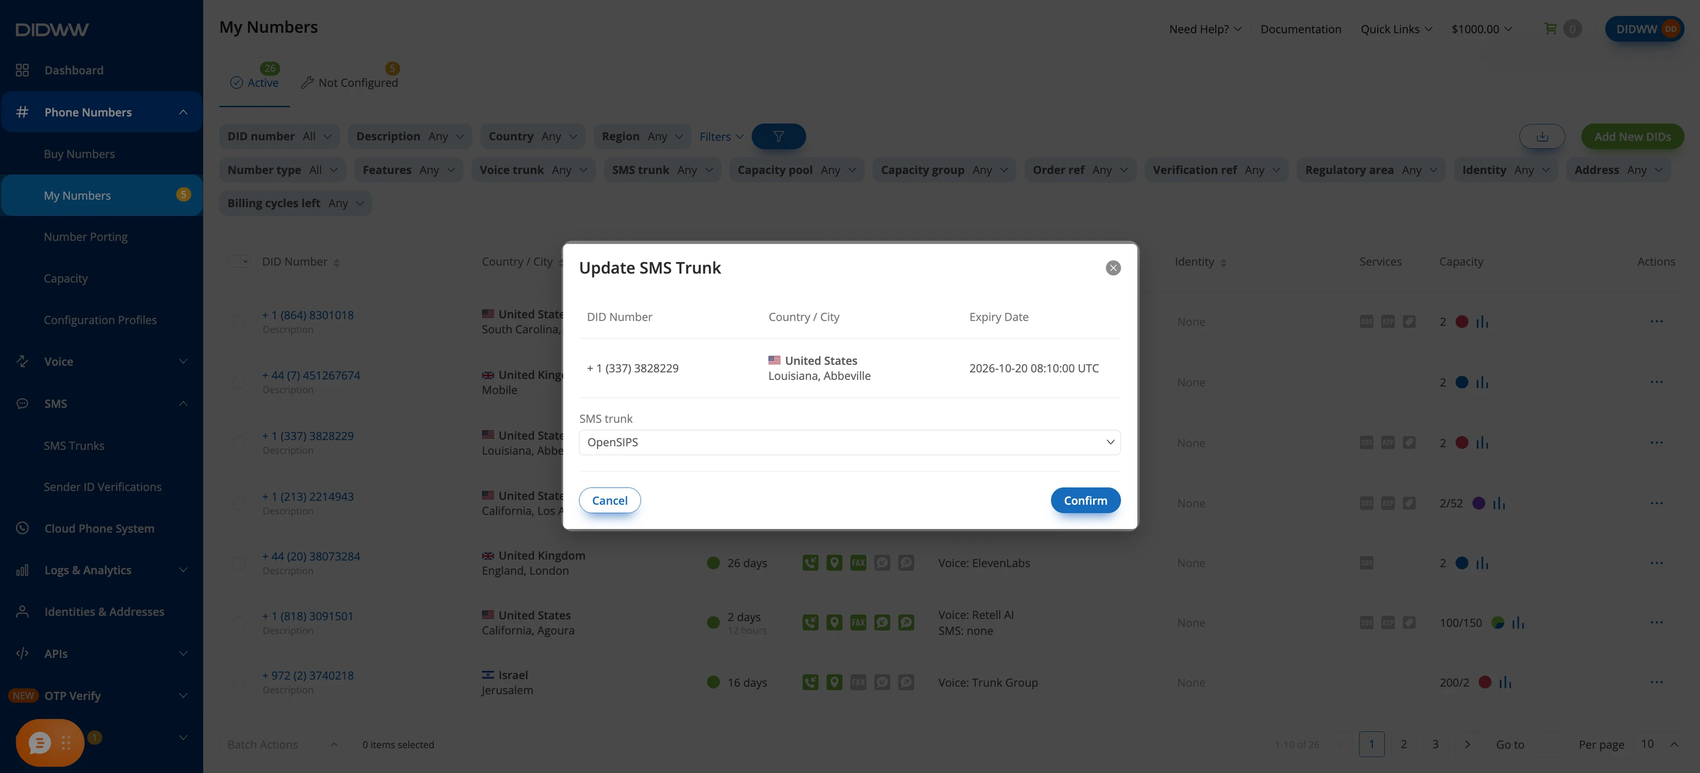This screenshot has height=773, width=1700.
Task: Close the Update SMS Trunk dialog
Action: coord(1113,267)
